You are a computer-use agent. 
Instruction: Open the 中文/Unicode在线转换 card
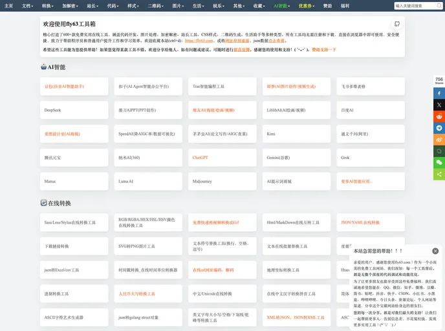point(222,294)
